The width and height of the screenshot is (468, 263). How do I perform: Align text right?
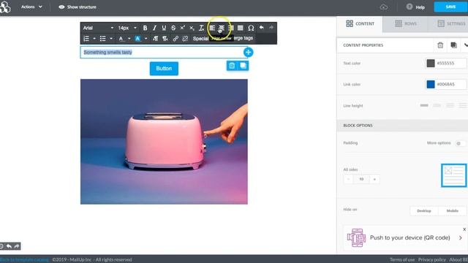[x=231, y=28]
